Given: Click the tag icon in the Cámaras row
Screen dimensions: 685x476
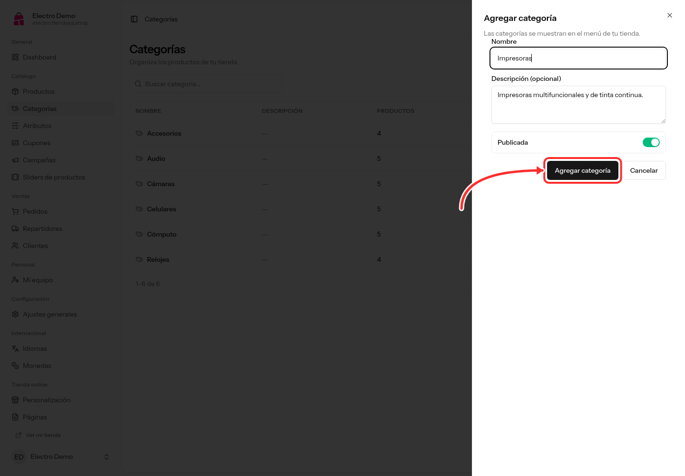Looking at the screenshot, I should point(139,184).
